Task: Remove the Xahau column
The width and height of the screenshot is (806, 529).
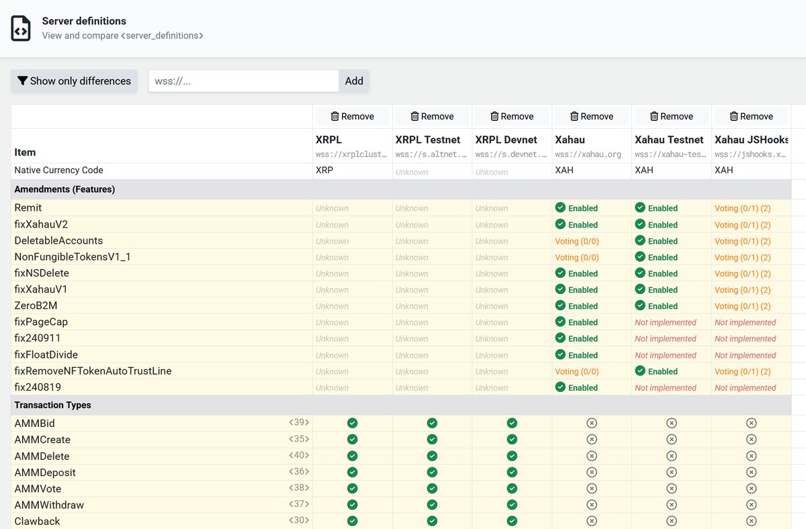Action: (x=592, y=116)
